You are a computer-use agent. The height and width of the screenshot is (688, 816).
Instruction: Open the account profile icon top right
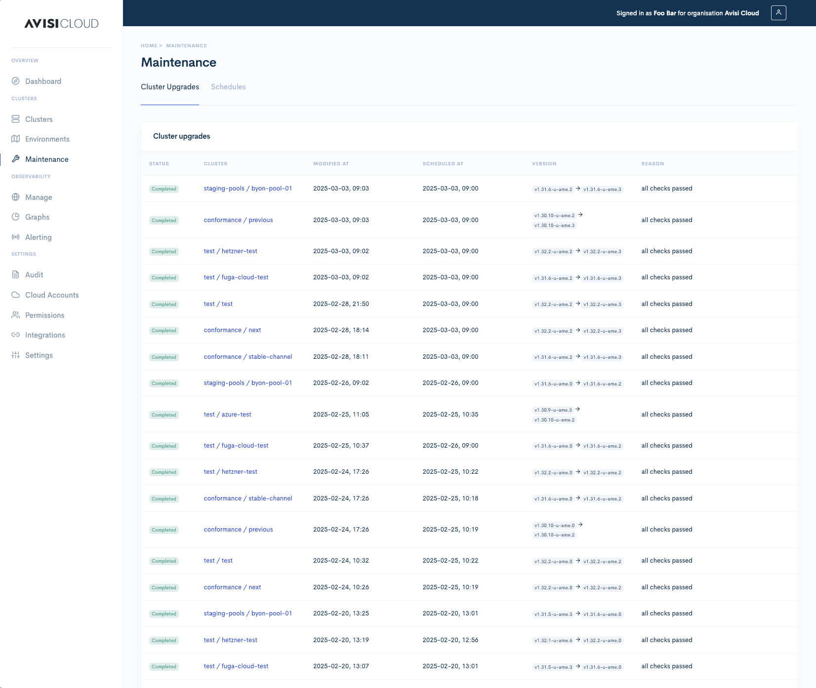778,13
